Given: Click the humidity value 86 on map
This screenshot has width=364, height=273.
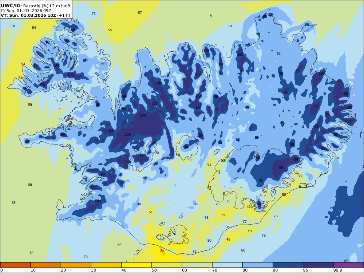Looking at the screenshot, I should point(196,204).
